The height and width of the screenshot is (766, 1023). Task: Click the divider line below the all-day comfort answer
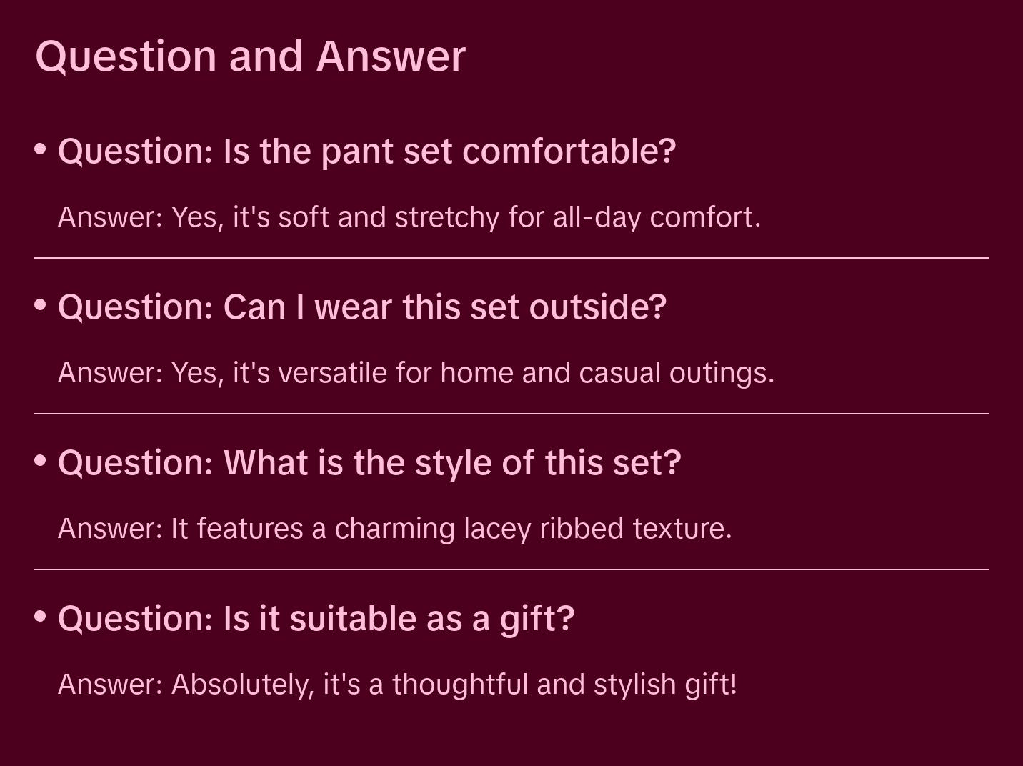click(x=511, y=258)
